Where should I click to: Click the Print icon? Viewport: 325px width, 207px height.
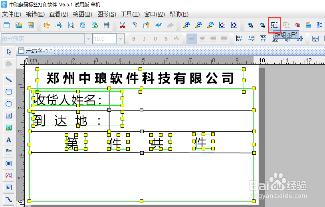click(59, 25)
